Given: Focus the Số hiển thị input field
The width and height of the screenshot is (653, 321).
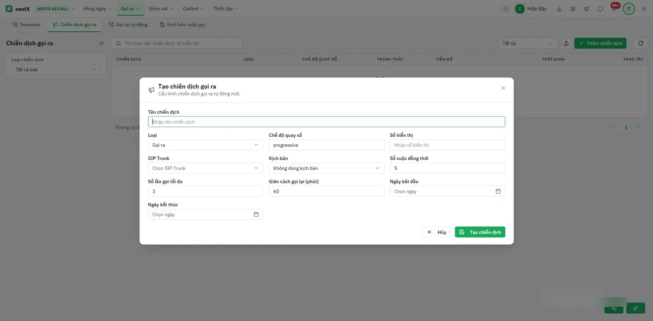Looking at the screenshot, I should click(447, 145).
